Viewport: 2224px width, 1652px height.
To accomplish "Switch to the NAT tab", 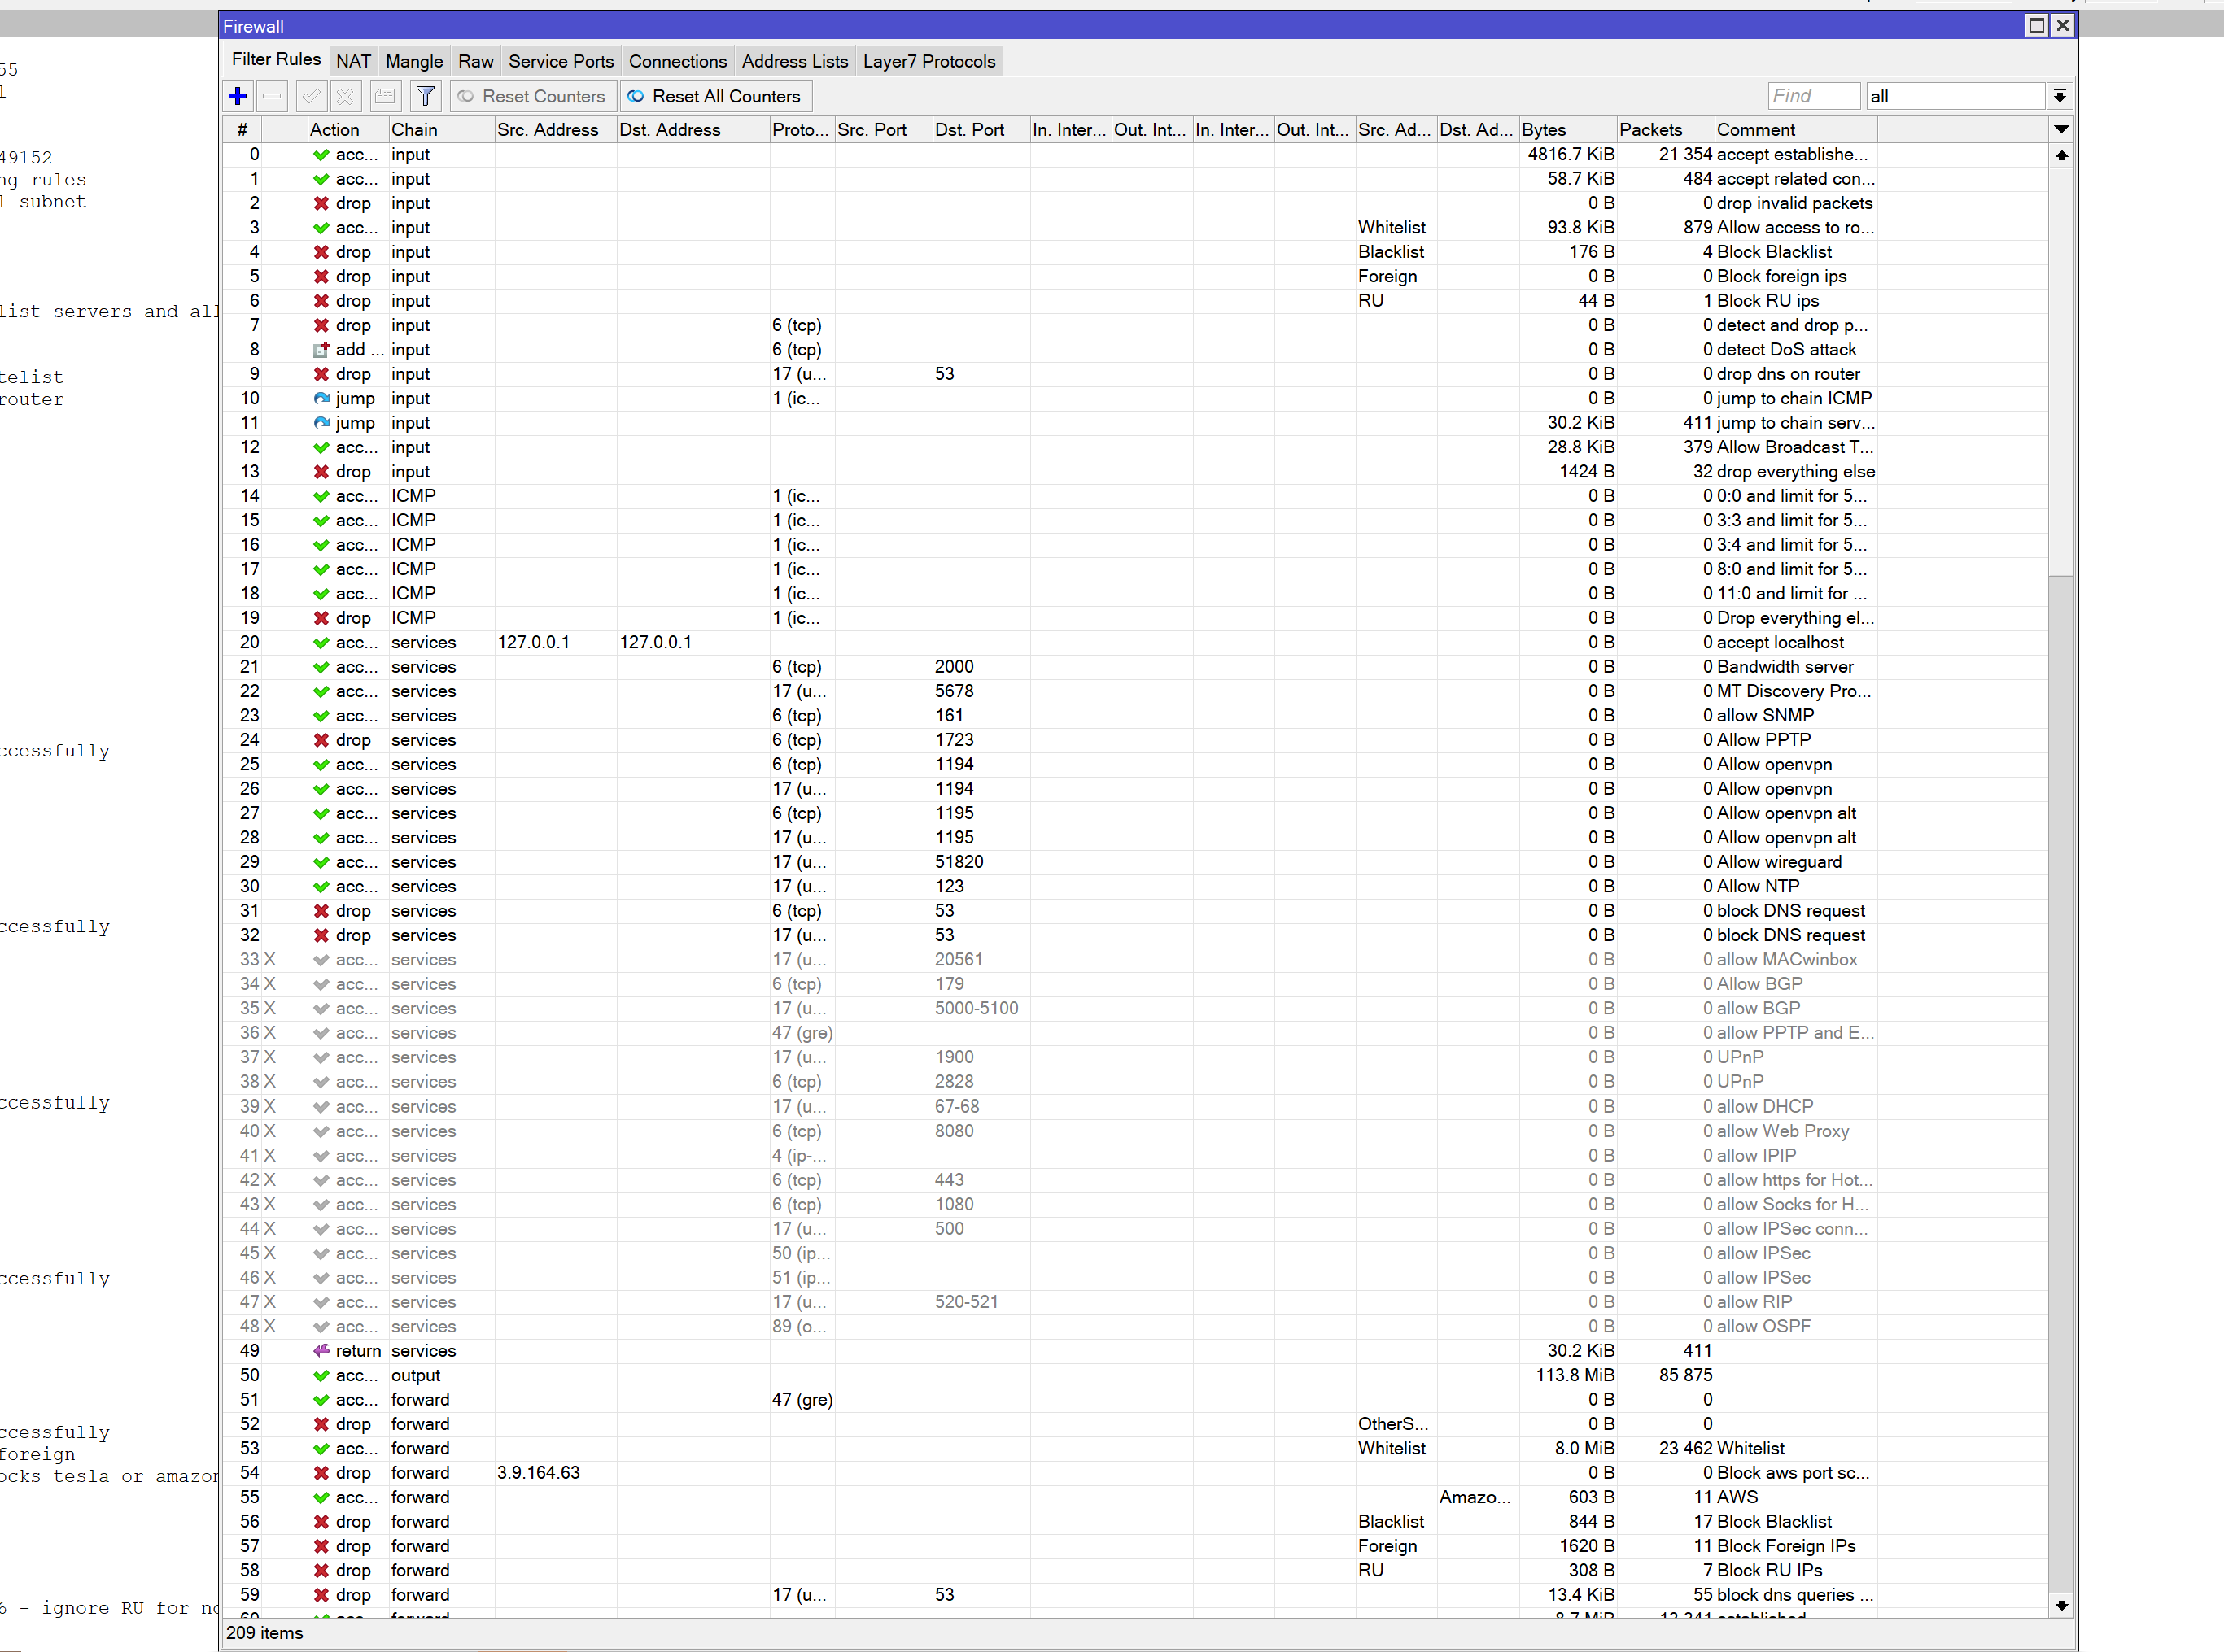I will 353,61.
